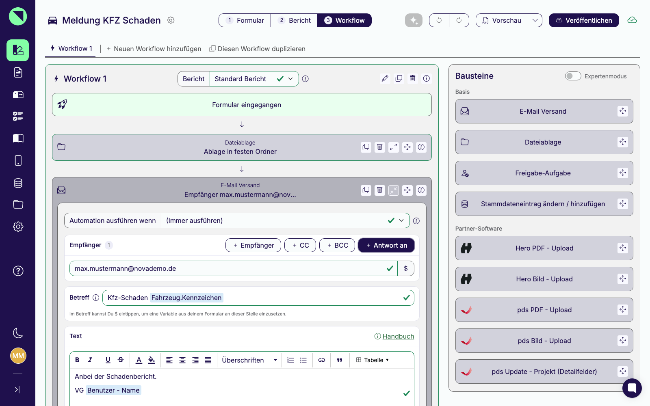Select Freigabe-Aufgabe building block
The height and width of the screenshot is (406, 650).
[544, 173]
